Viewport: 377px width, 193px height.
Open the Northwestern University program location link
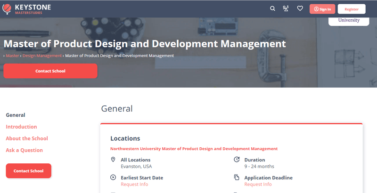[194, 149]
